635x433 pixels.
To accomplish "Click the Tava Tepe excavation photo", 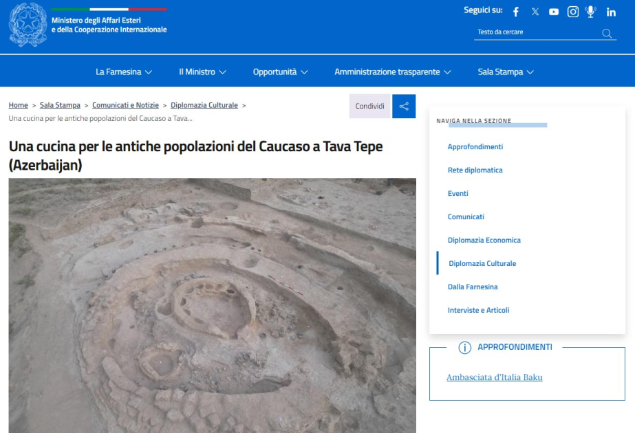I will coord(212,306).
